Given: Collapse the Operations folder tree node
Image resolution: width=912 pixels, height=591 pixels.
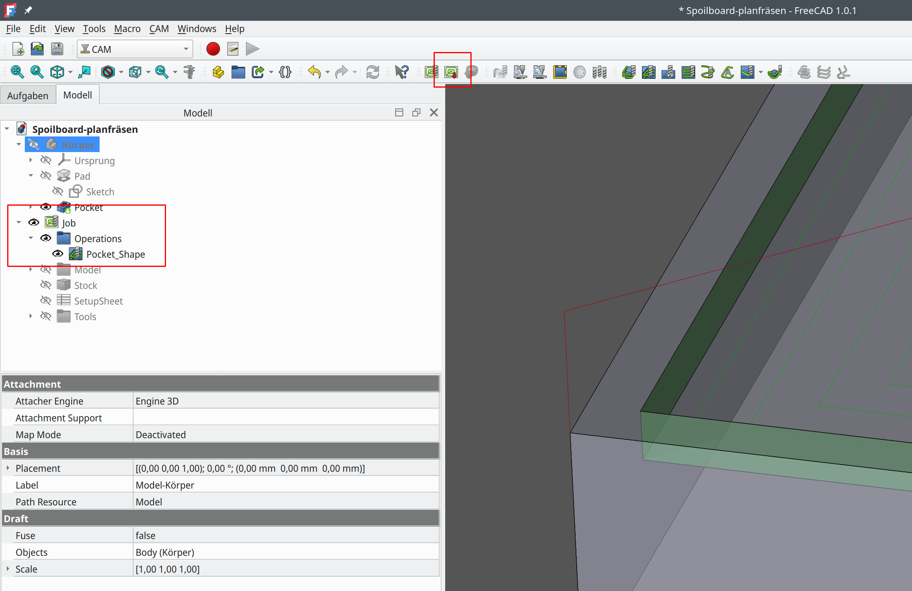Looking at the screenshot, I should point(31,238).
